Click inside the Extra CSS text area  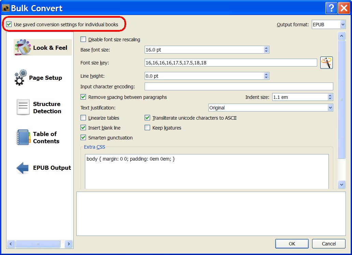207,171
